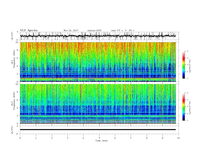Click the "-4" value on lower colorbar
The height and width of the screenshot is (155, 201).
tap(187, 100)
